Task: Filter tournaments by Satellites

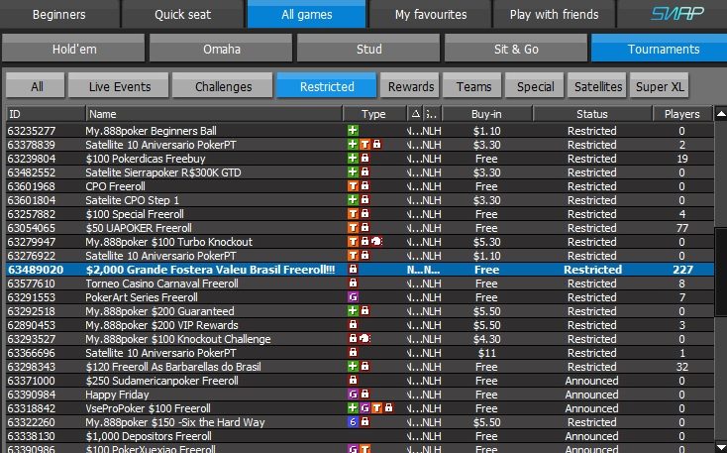Action: tap(597, 86)
